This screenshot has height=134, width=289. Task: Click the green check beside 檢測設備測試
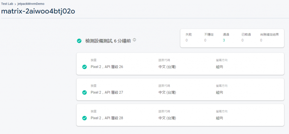coord(79,41)
